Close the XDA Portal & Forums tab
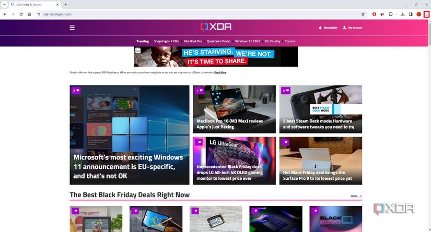 click(57, 5)
